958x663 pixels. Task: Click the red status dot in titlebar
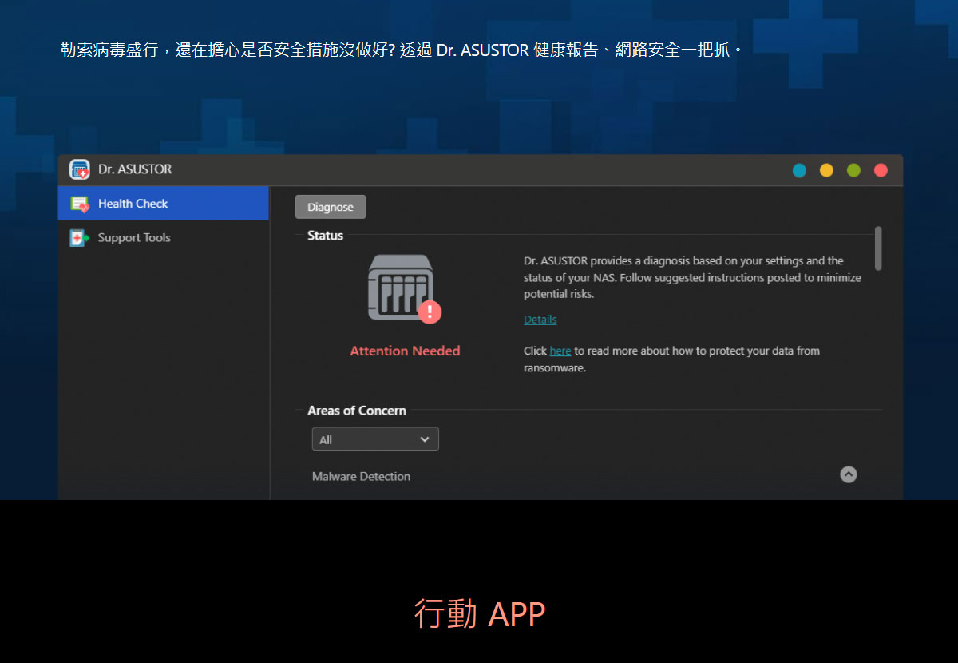click(881, 169)
